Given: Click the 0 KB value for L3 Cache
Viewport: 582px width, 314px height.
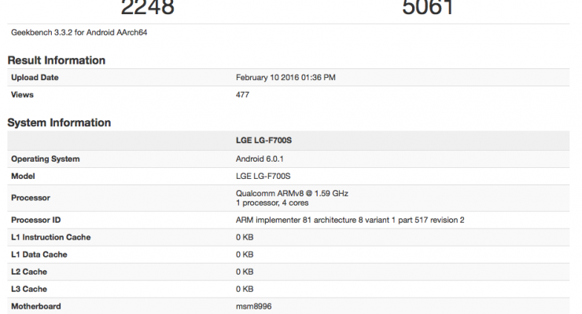Looking at the screenshot, I should coord(245,289).
